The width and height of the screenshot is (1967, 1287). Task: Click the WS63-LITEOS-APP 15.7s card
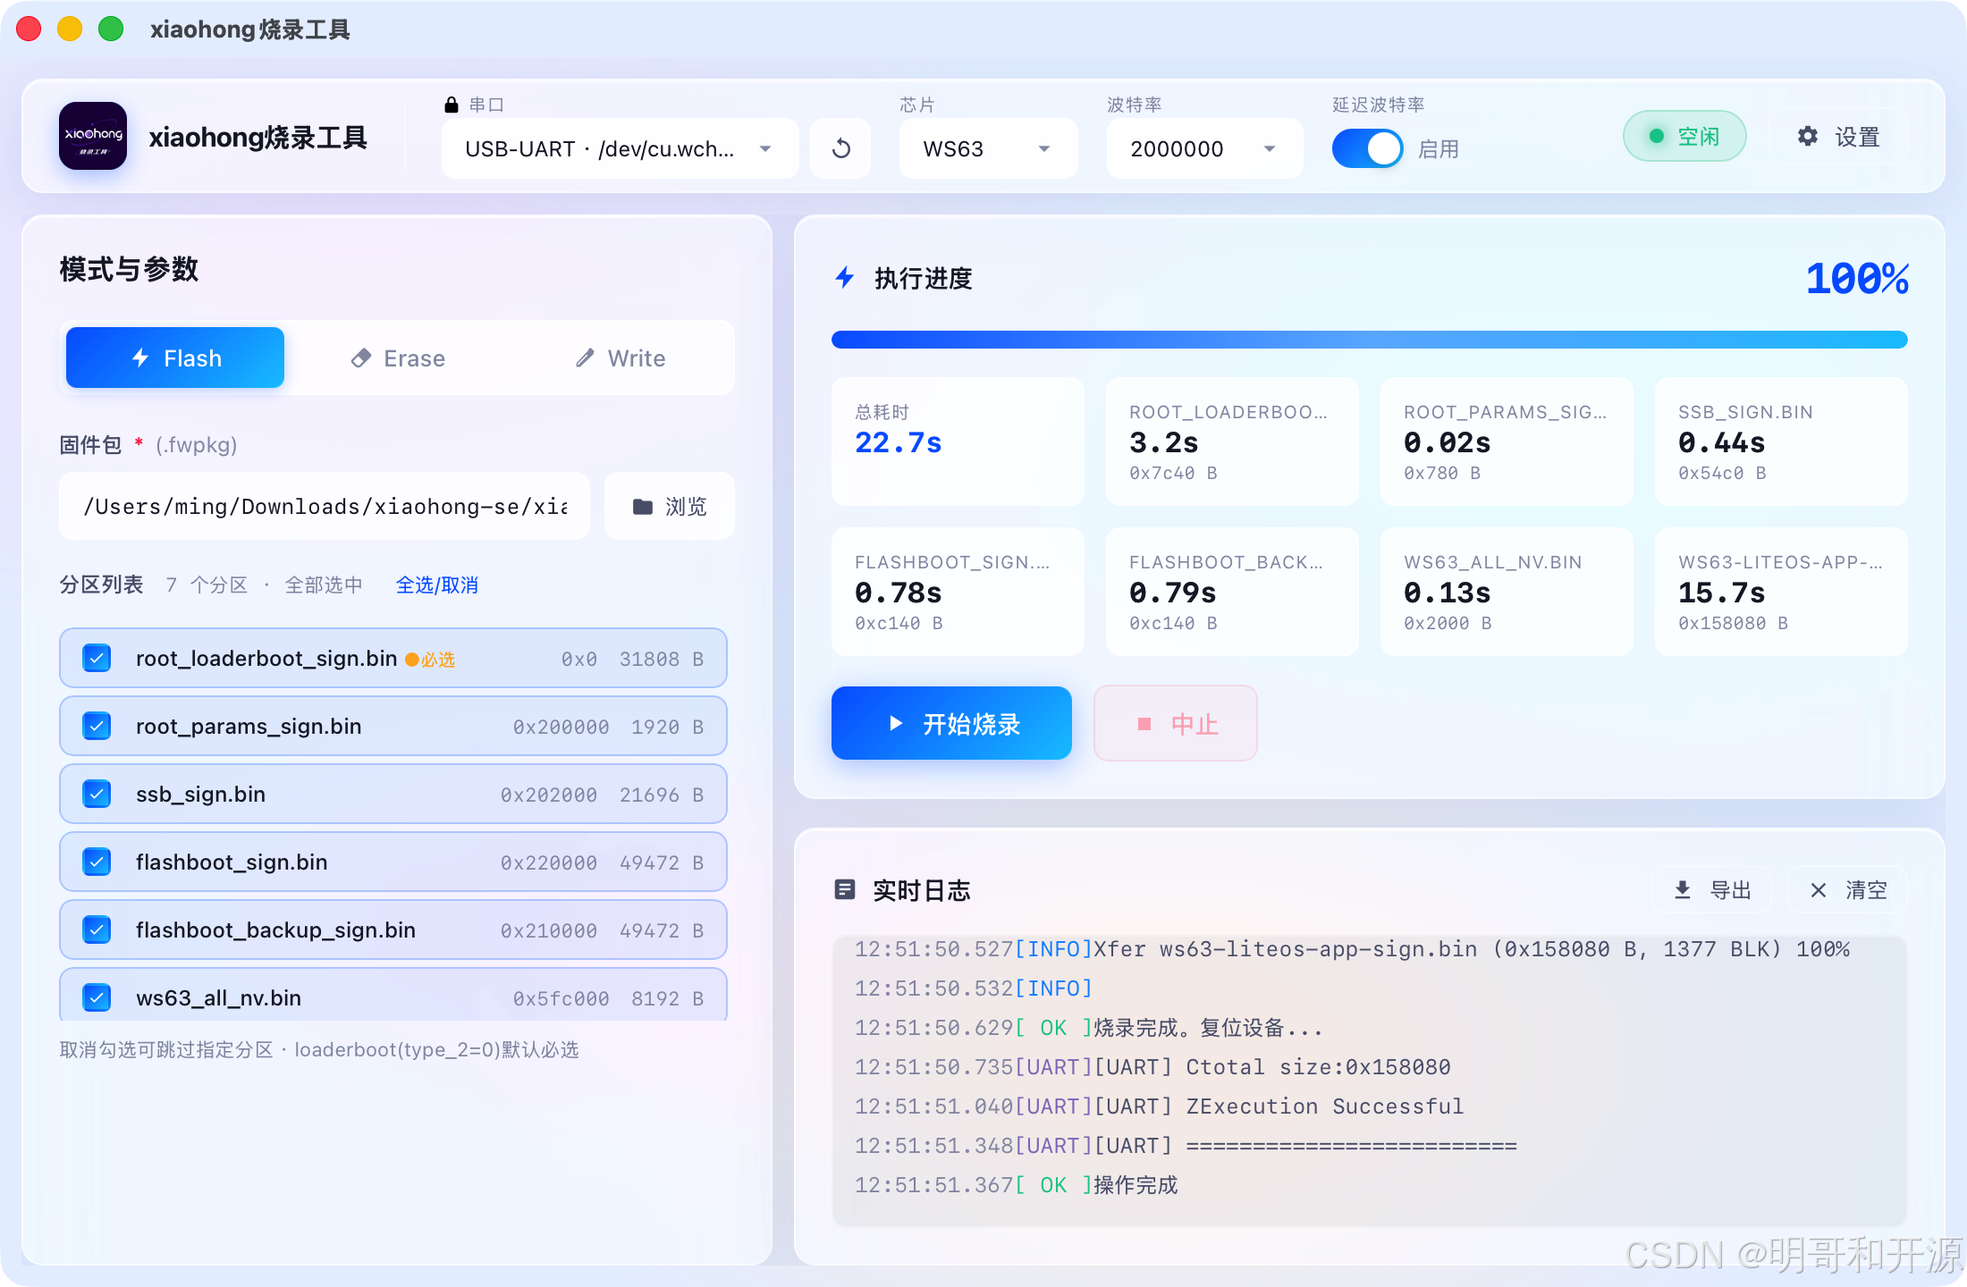pos(1781,592)
